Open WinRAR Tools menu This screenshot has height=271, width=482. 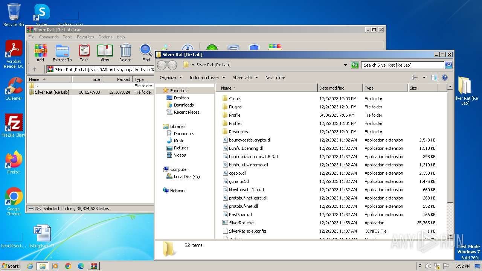pyautogui.click(x=68, y=37)
